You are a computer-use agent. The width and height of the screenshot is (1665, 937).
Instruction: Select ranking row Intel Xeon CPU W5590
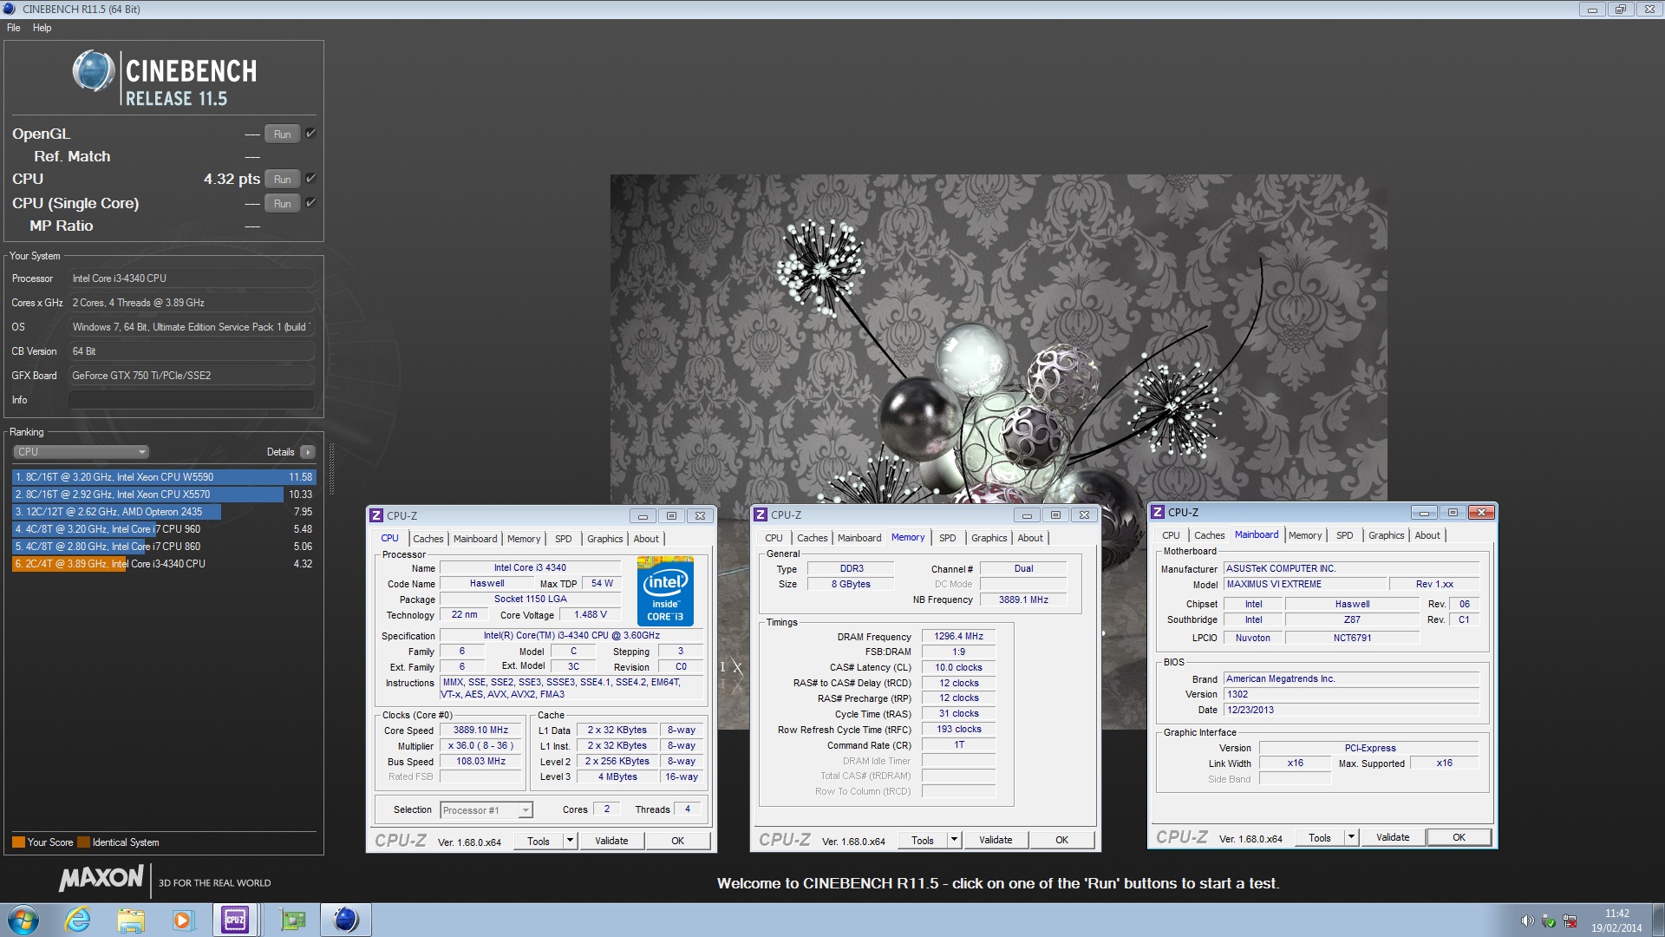(164, 477)
